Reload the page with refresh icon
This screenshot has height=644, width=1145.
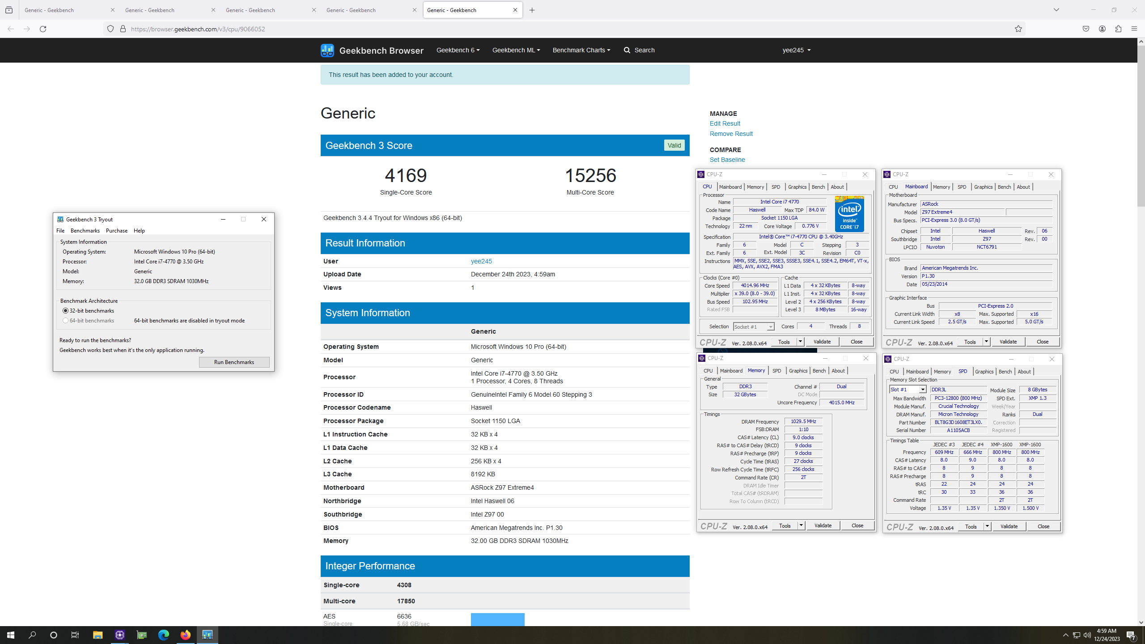[x=43, y=29]
